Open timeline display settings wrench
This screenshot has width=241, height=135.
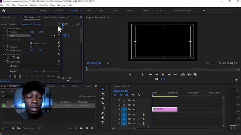click(139, 95)
